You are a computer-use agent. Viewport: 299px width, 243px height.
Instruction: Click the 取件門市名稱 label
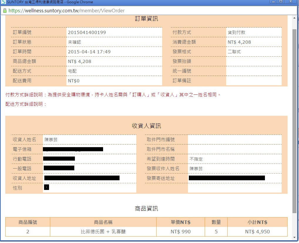(161, 149)
